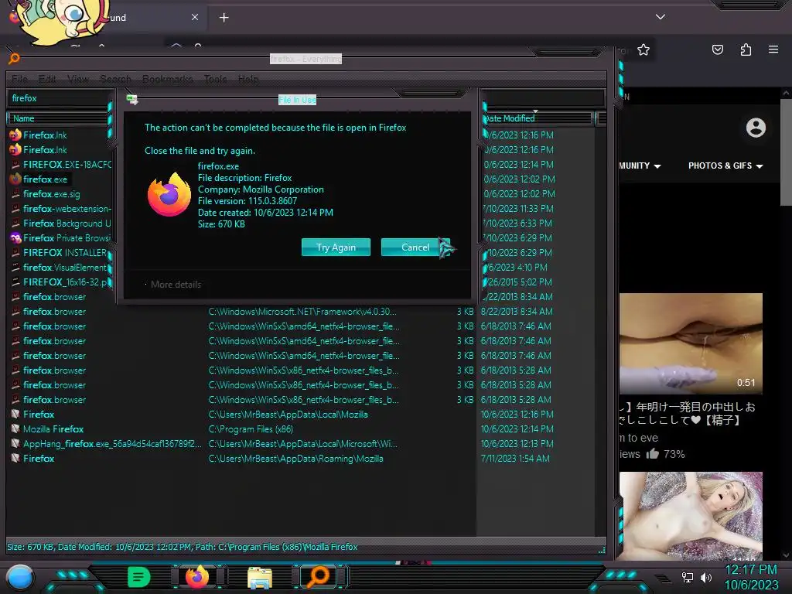Viewport: 792px width, 594px height.
Task: Open the list all tabs chevron in Firefox
Action: (661, 17)
